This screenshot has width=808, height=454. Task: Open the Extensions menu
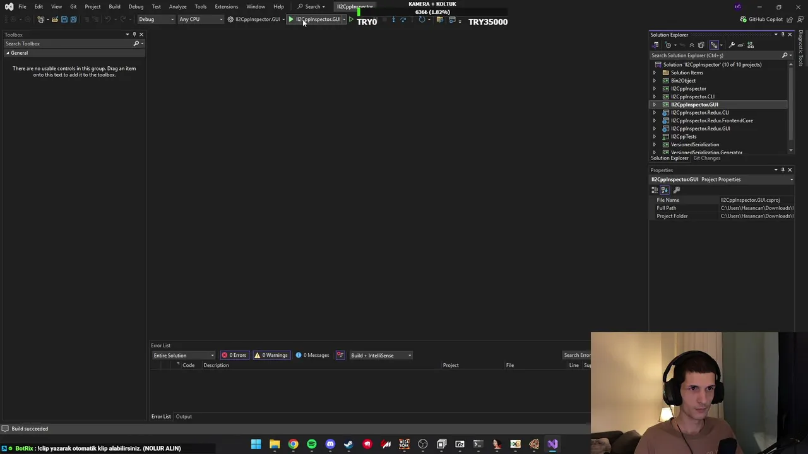coord(226,6)
